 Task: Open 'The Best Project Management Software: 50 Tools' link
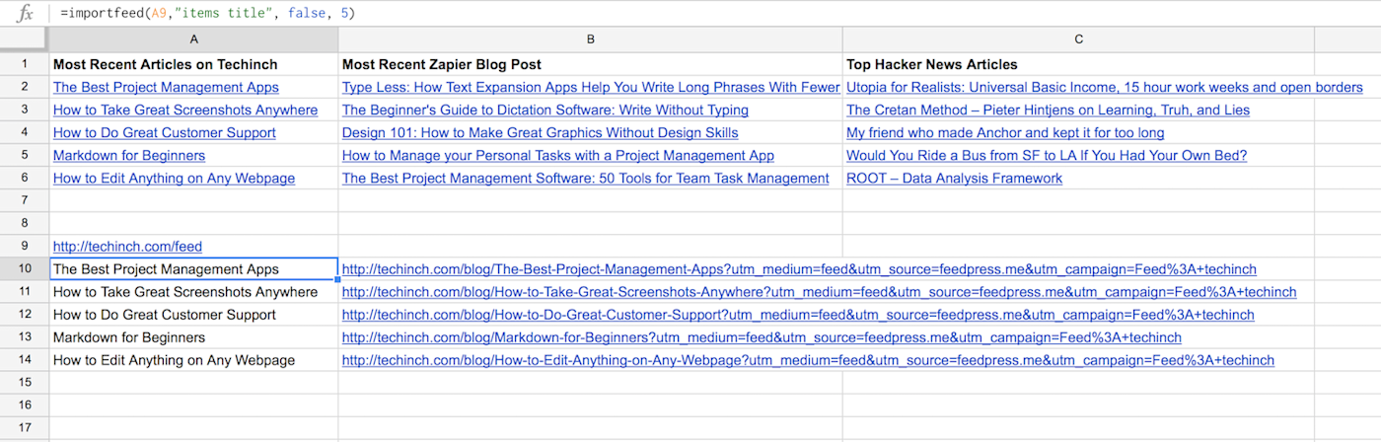(x=586, y=179)
